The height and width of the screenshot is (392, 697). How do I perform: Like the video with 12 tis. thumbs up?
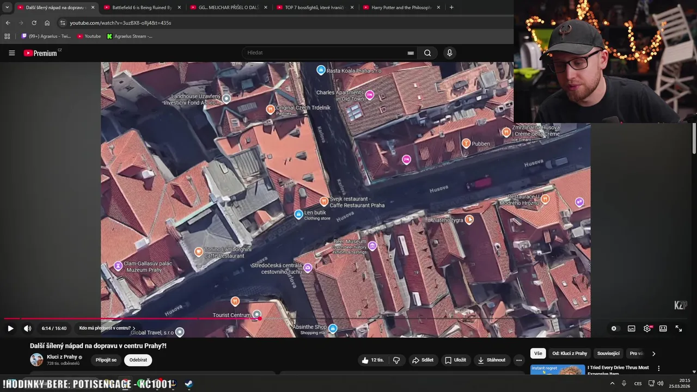pyautogui.click(x=373, y=360)
